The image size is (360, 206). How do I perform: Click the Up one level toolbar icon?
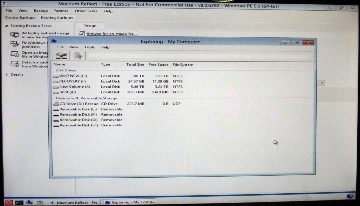coord(78,56)
